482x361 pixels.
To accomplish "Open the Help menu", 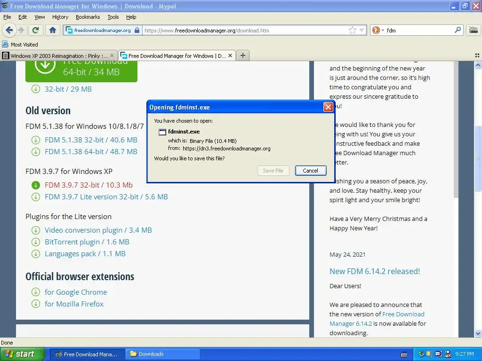I will click(x=131, y=17).
